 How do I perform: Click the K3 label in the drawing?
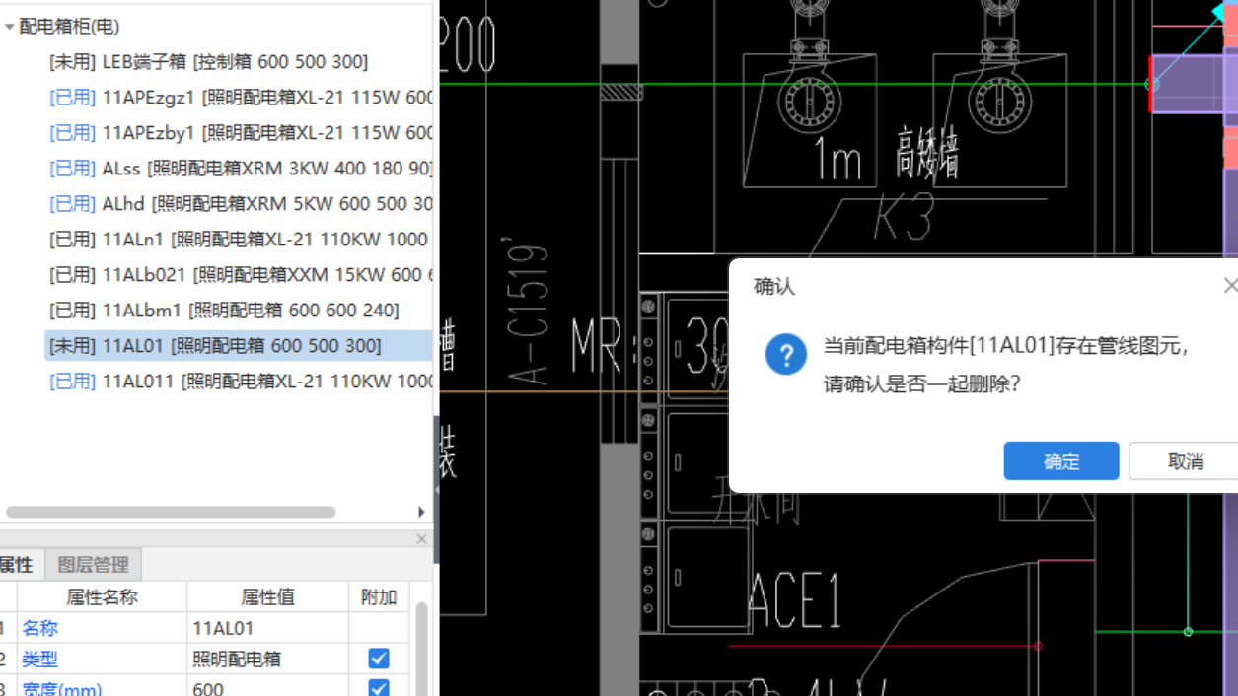(x=904, y=219)
